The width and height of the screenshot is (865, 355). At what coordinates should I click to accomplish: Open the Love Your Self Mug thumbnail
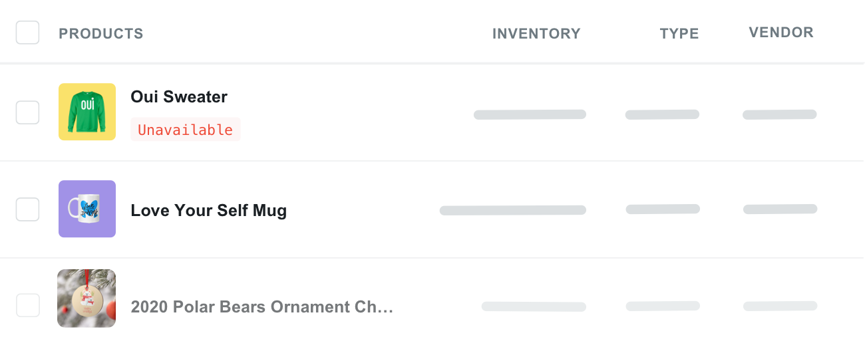click(87, 209)
